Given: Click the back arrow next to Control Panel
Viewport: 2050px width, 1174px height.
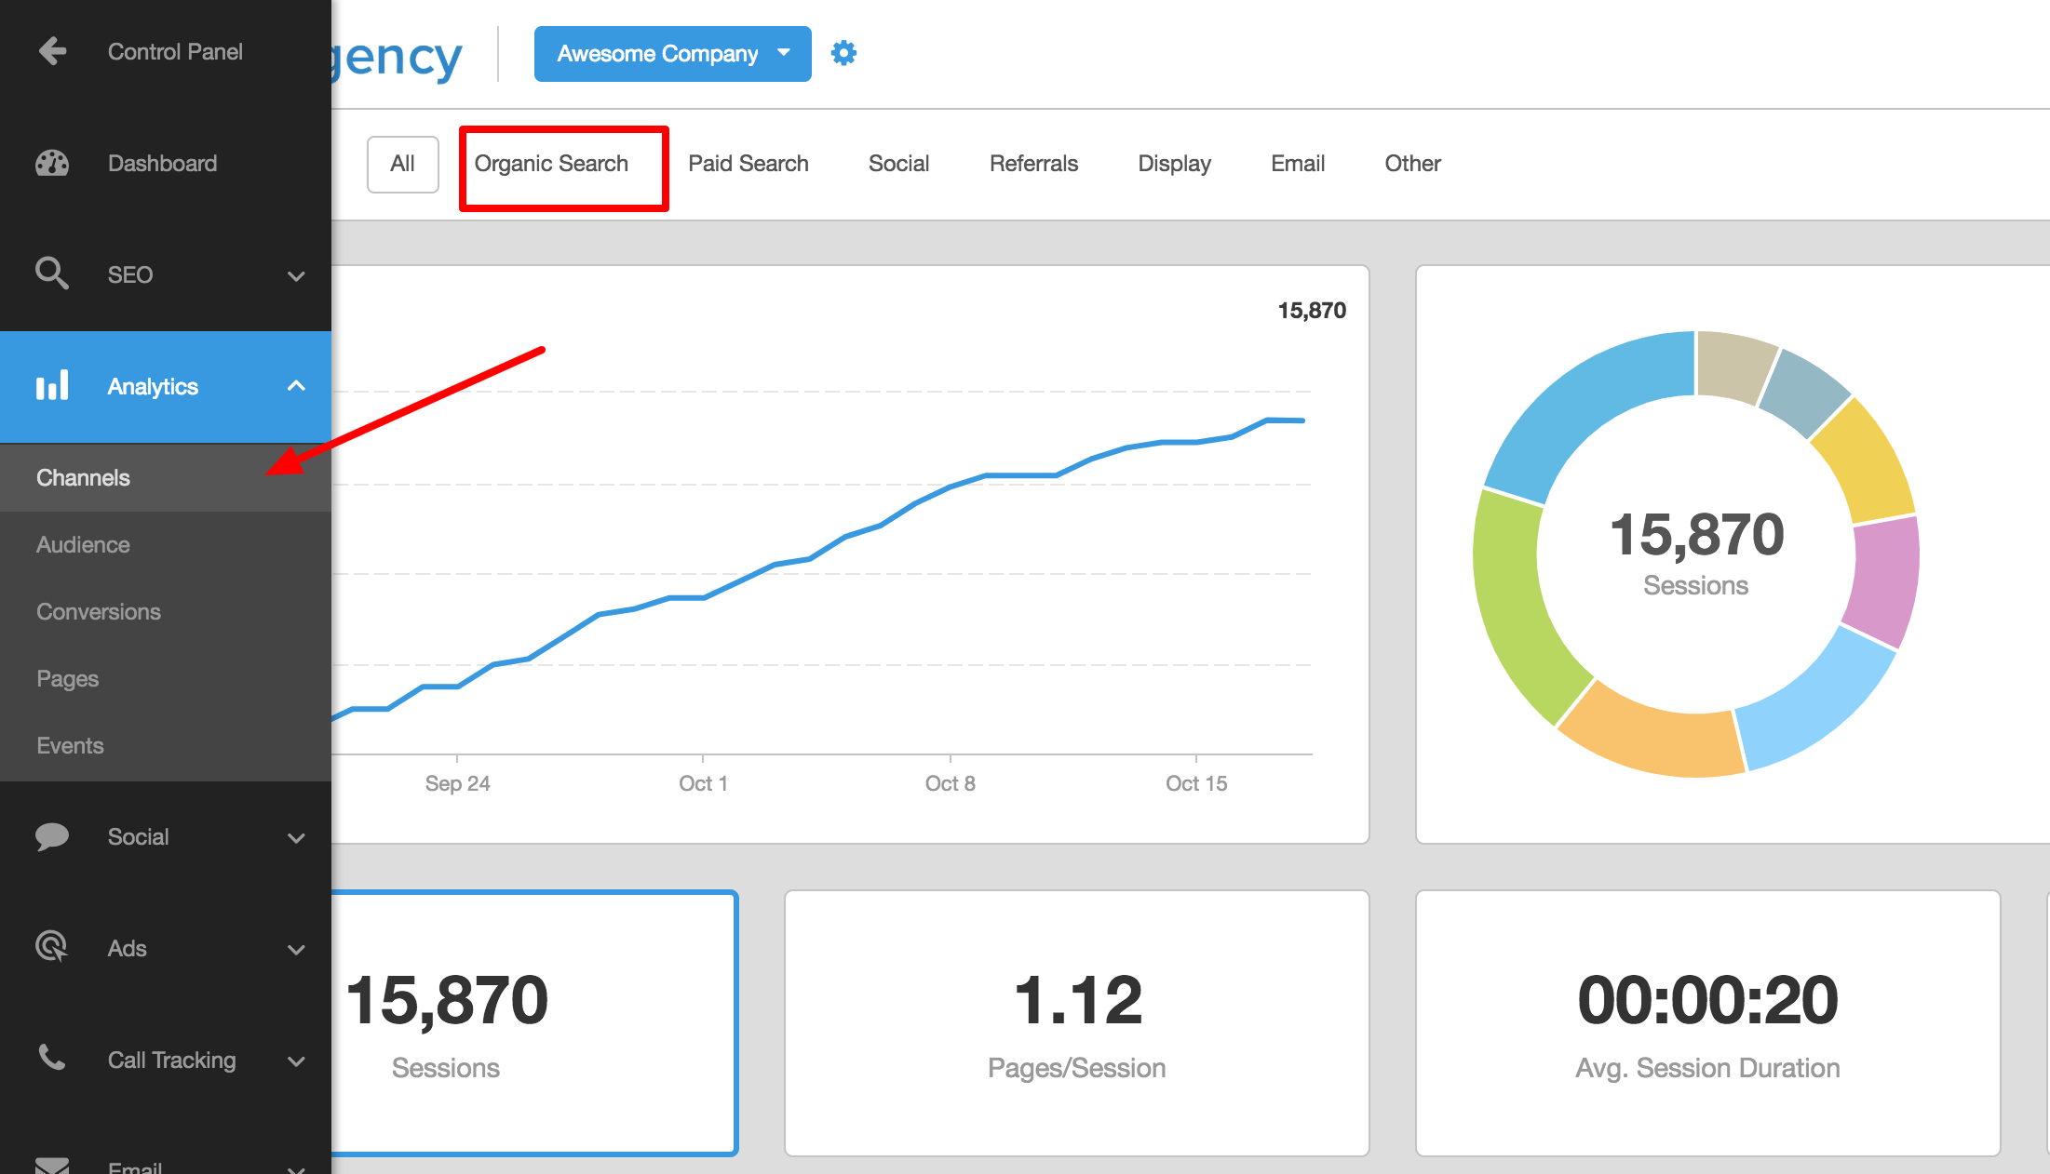Looking at the screenshot, I should pos(52,51).
